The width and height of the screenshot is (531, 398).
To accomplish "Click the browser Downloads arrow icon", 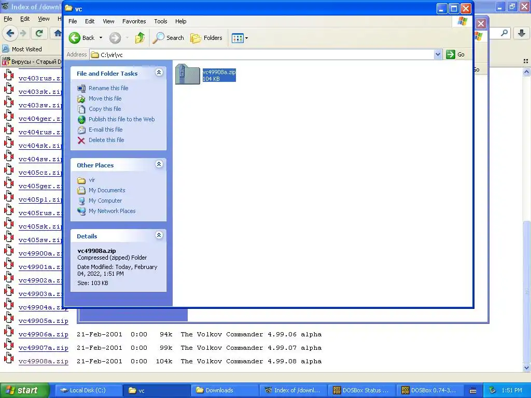I will point(522,33).
